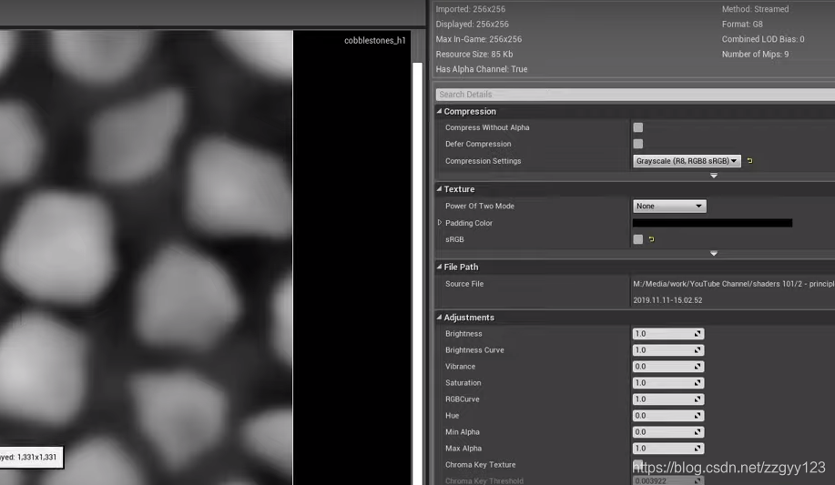
Task: Click the Number of Mips: 9 text
Action: 755,55
